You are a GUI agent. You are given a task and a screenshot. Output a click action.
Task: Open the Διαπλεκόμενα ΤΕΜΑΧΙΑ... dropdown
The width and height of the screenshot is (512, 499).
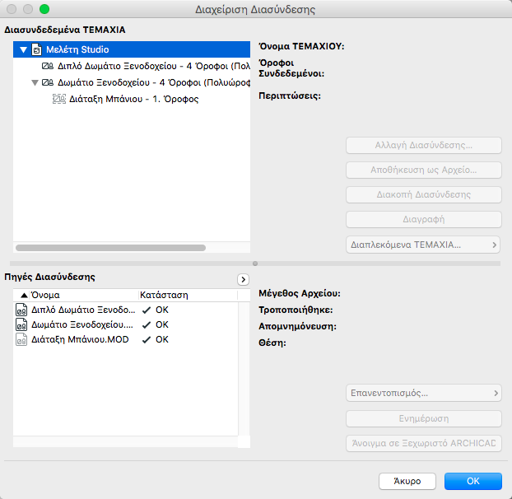[423, 245]
